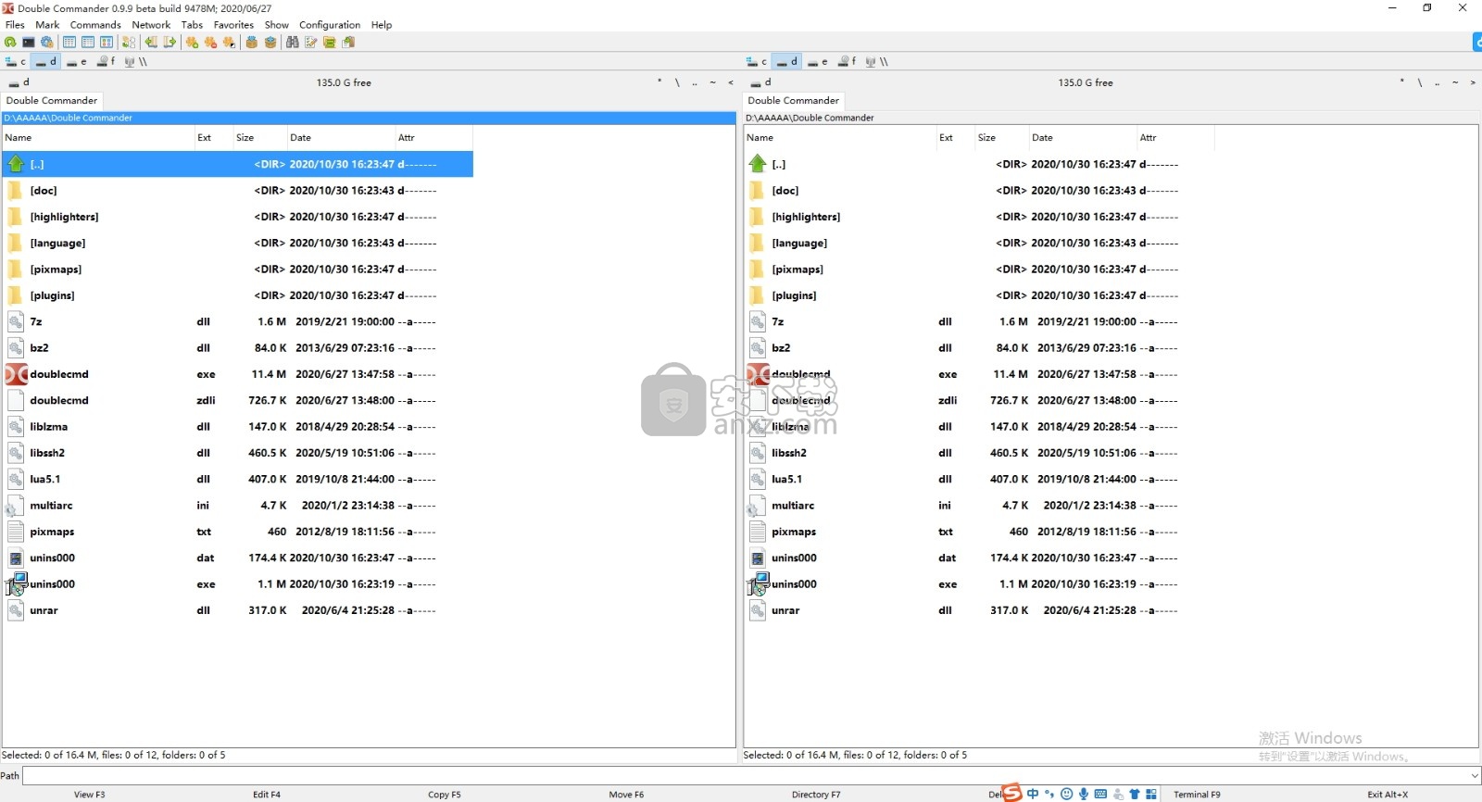Open Search with the binoculars icon
Screen dimensions: 1482x802
[x=293, y=43]
